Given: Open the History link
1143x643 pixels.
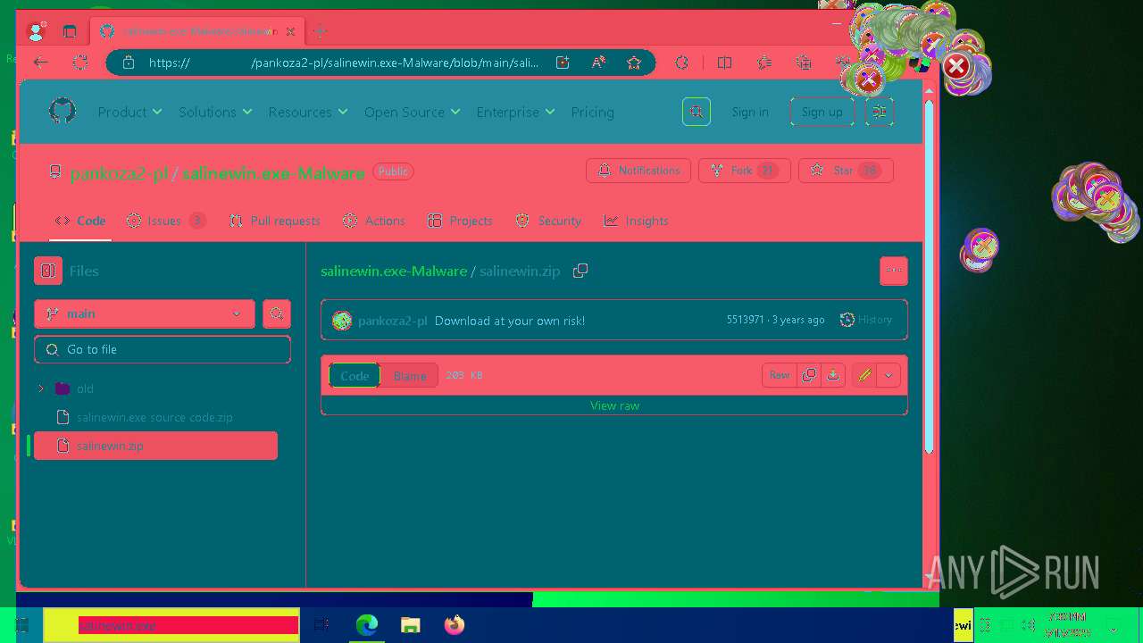Looking at the screenshot, I should [x=866, y=320].
